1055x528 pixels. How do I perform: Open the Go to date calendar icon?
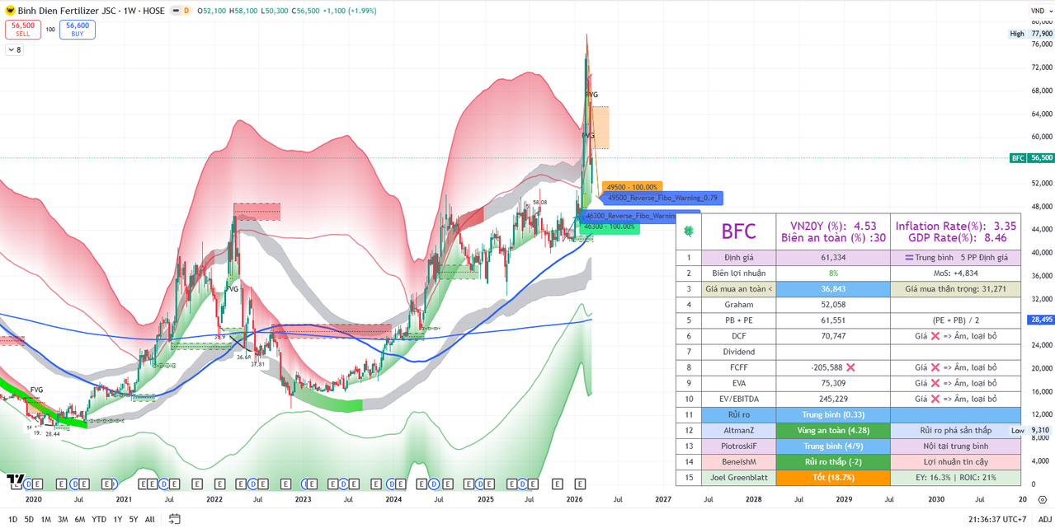click(x=175, y=519)
